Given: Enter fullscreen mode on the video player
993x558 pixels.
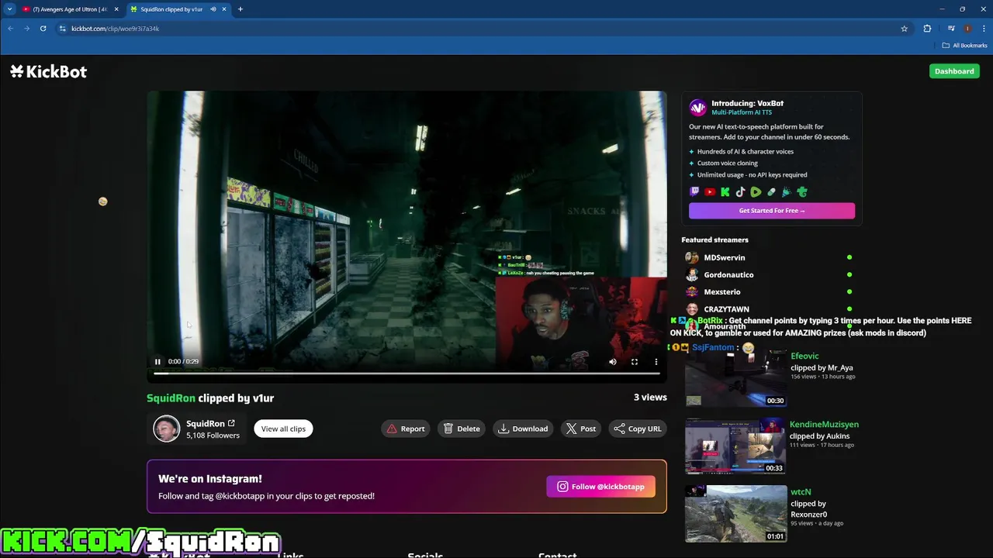Looking at the screenshot, I should pyautogui.click(x=635, y=362).
